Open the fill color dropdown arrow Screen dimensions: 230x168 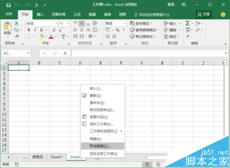click(46, 37)
